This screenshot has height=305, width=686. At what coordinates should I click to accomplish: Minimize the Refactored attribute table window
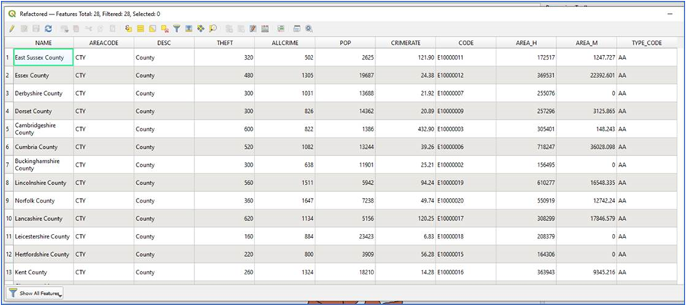(670, 14)
